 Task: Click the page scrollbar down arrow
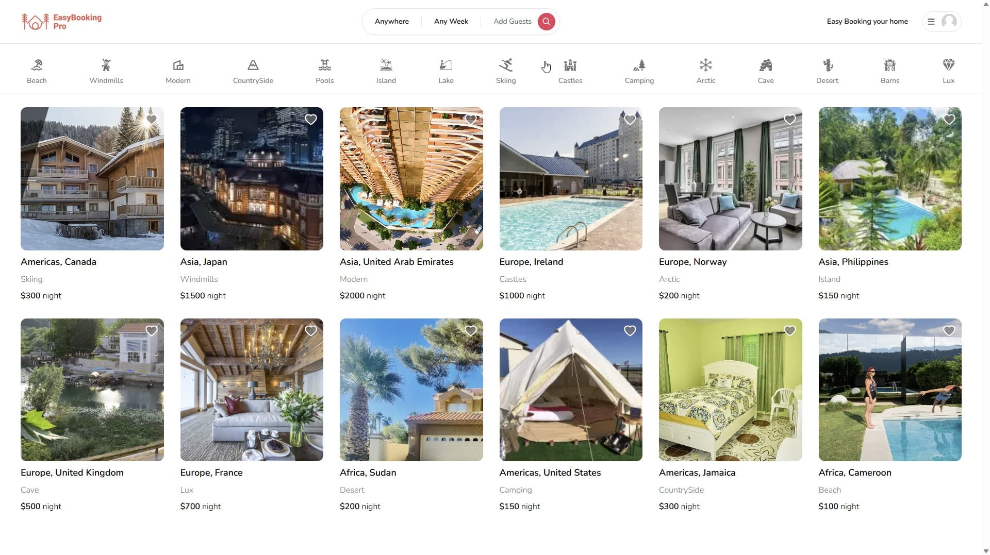coord(986,551)
